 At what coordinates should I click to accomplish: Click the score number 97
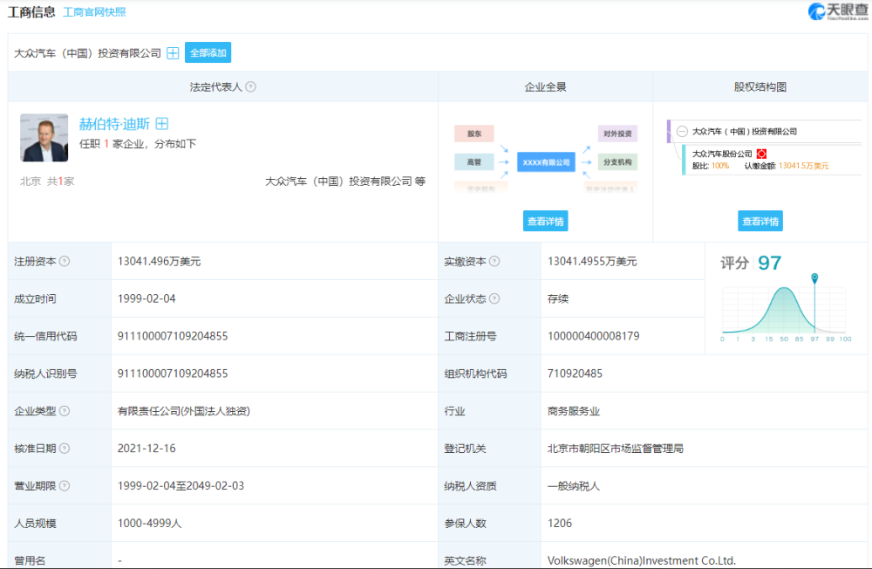[x=770, y=263]
